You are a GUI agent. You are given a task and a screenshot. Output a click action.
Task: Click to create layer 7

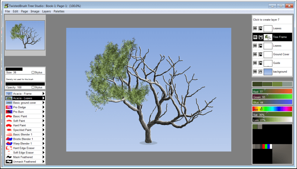[x=266, y=20]
